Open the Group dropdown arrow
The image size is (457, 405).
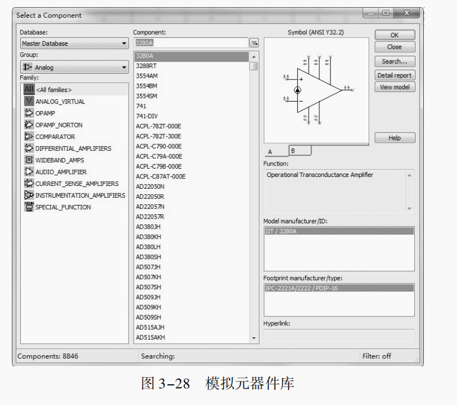click(x=124, y=67)
